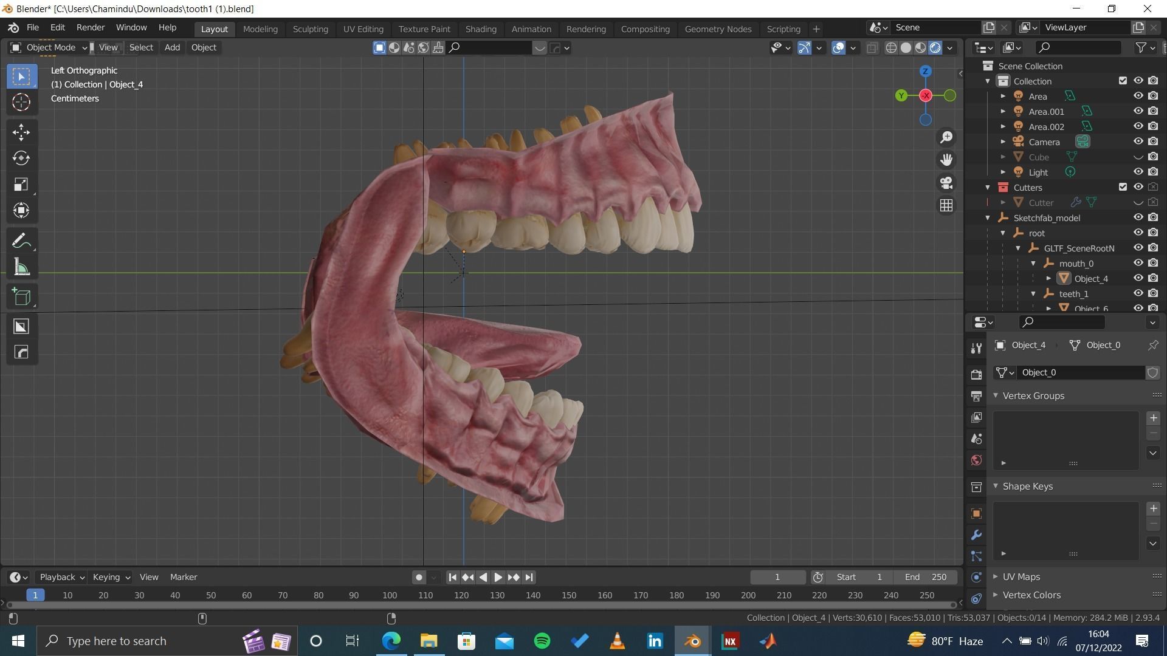Viewport: 1167px width, 656px height.
Task: Disable Object_4 in renders camera icon
Action: click(x=1153, y=278)
